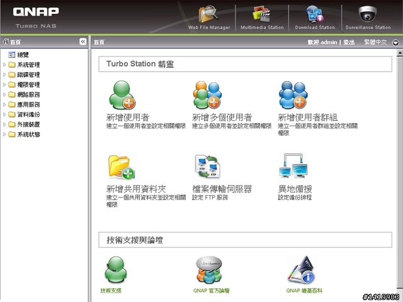Select 權限管理 in the sidebar

[x=28, y=84]
